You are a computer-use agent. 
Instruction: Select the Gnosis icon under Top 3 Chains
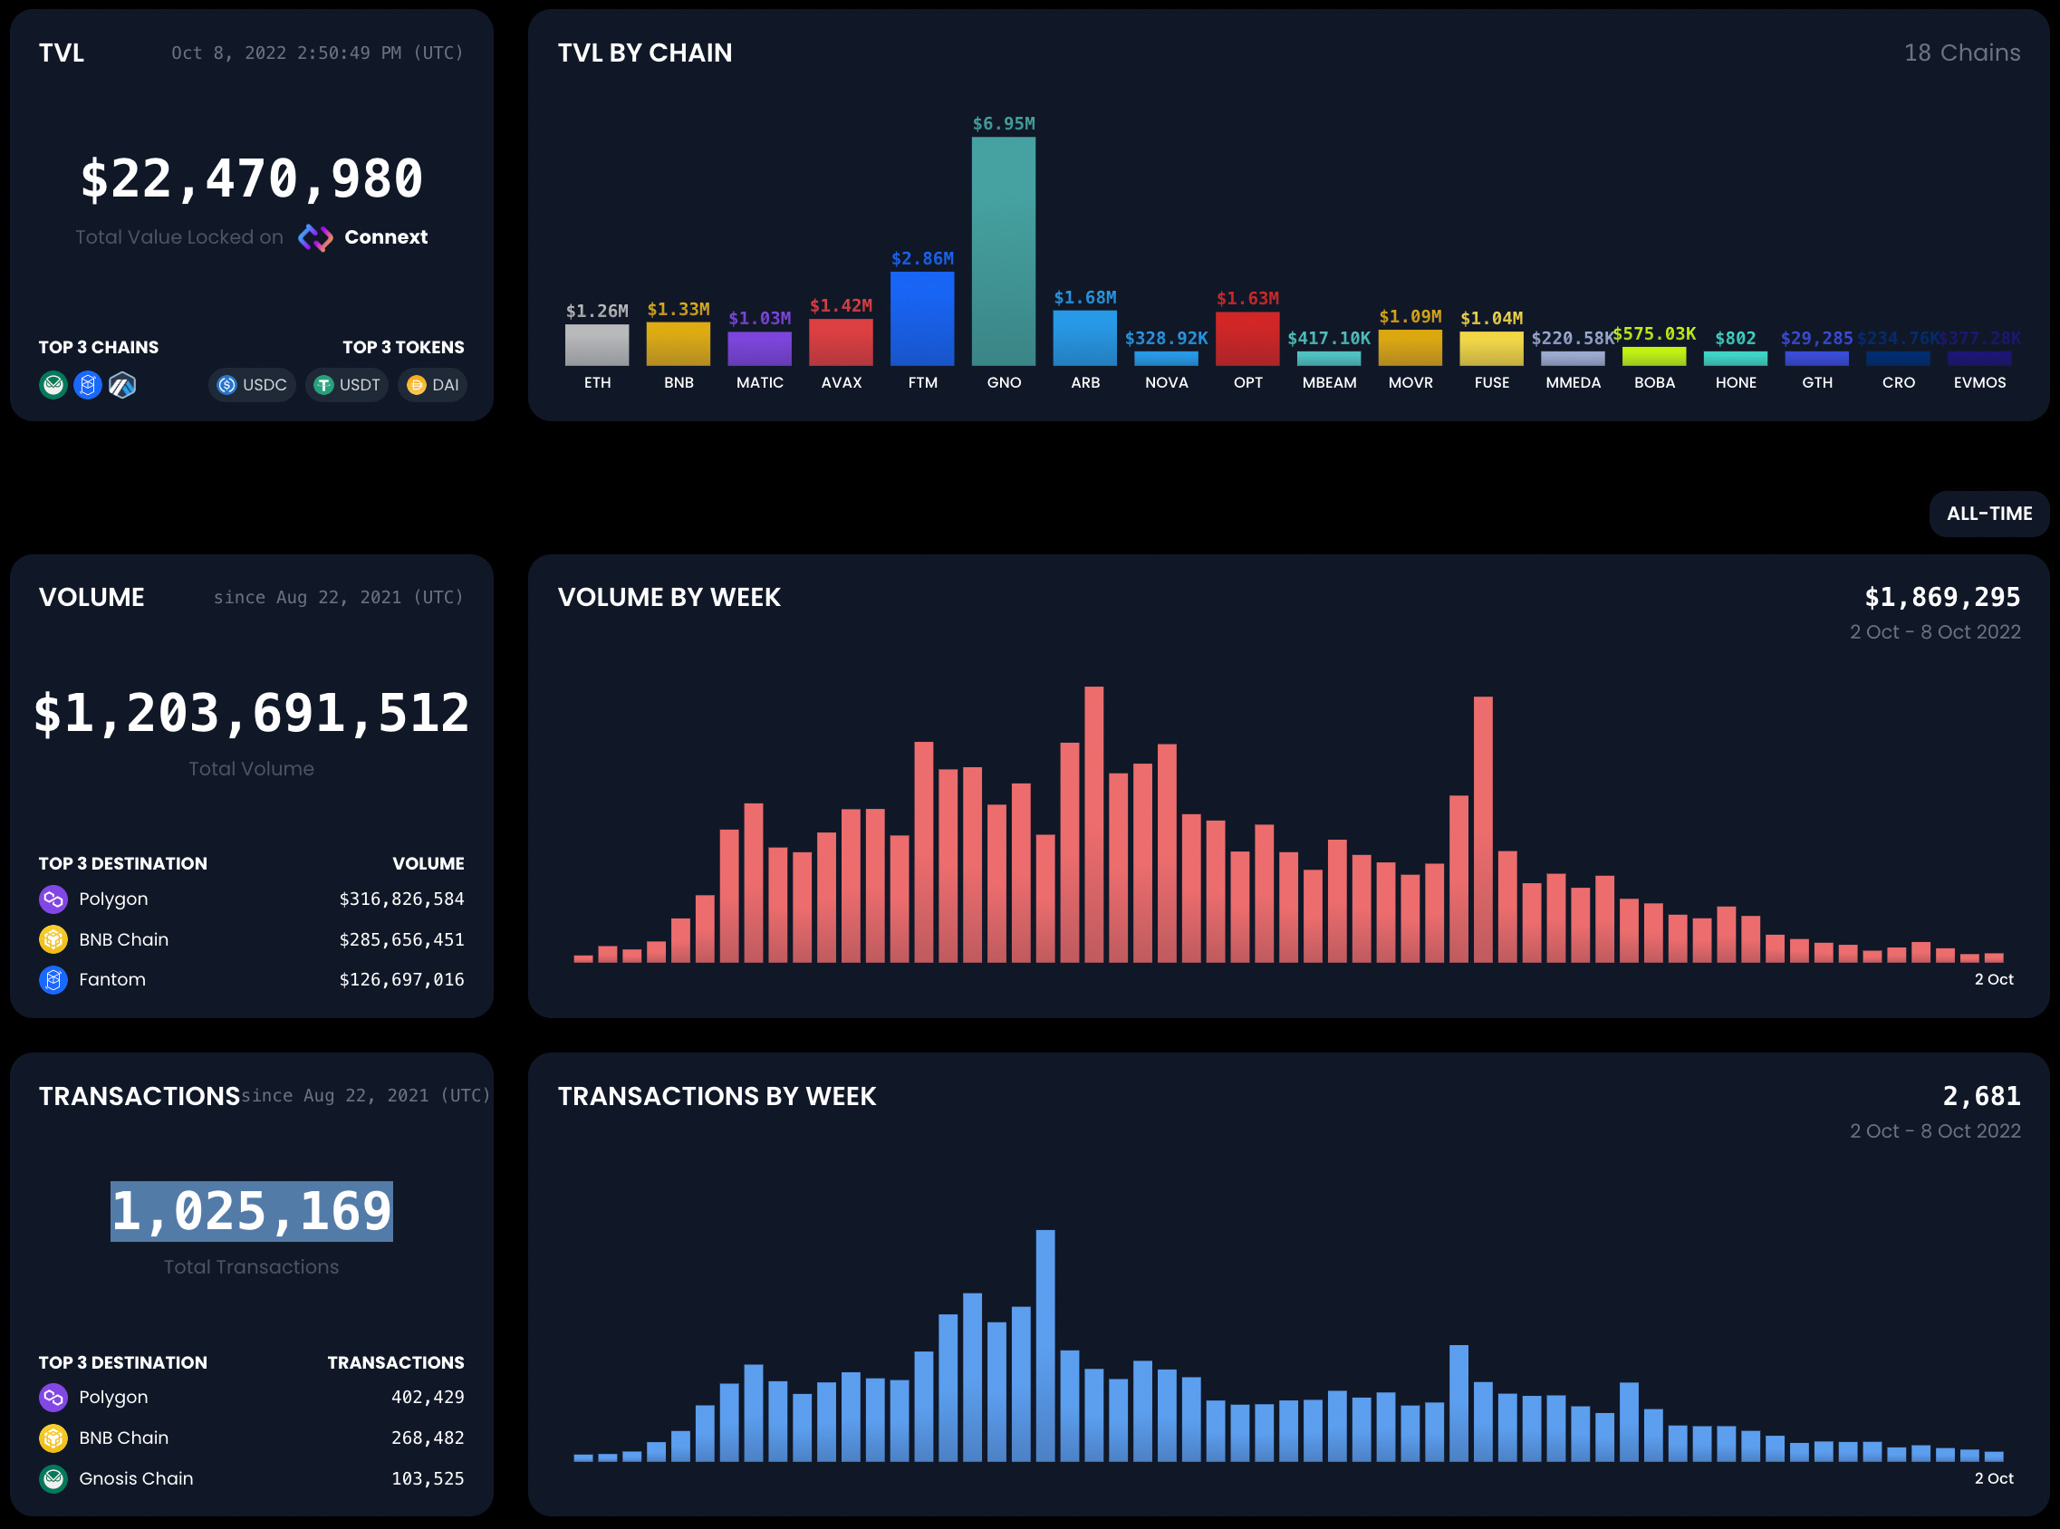[x=53, y=384]
